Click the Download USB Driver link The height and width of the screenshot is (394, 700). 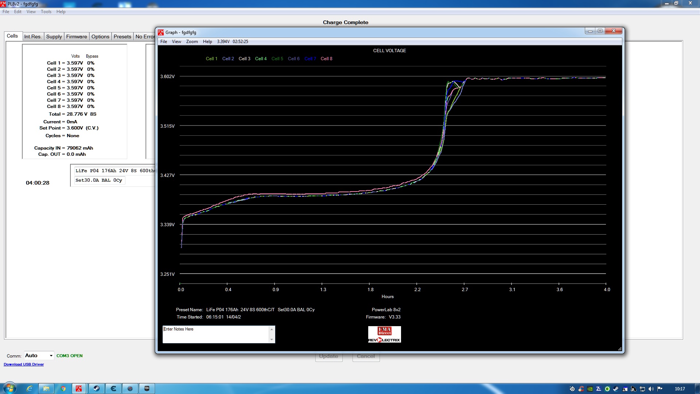click(24, 364)
